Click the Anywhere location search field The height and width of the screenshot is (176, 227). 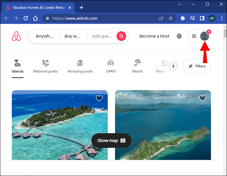[44, 36]
